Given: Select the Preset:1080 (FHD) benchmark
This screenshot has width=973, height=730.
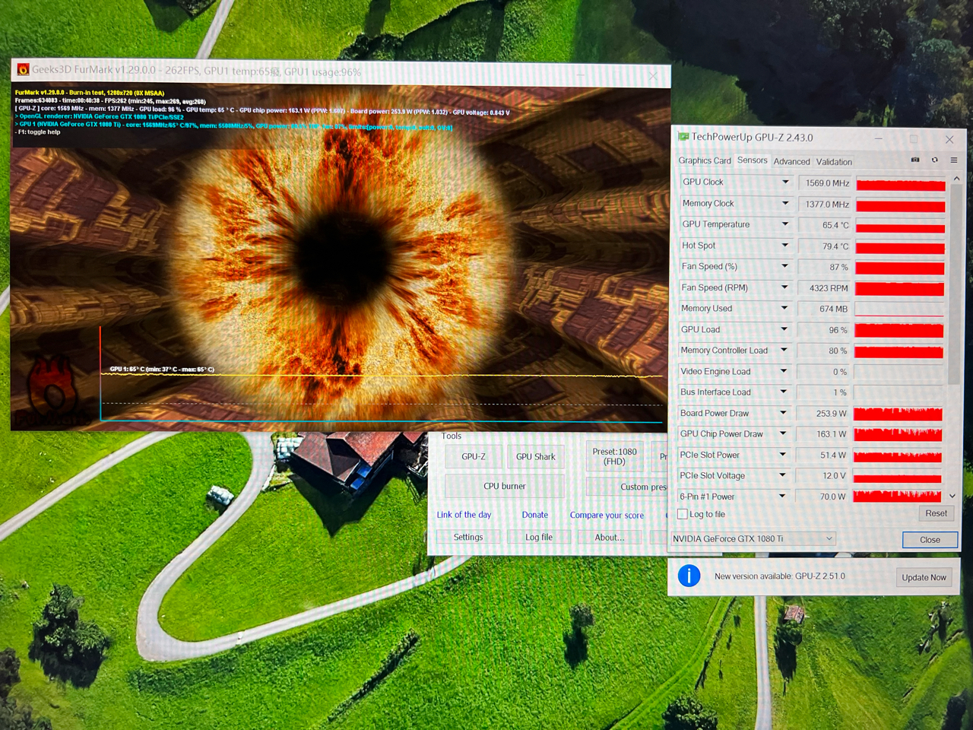Looking at the screenshot, I should click(614, 456).
